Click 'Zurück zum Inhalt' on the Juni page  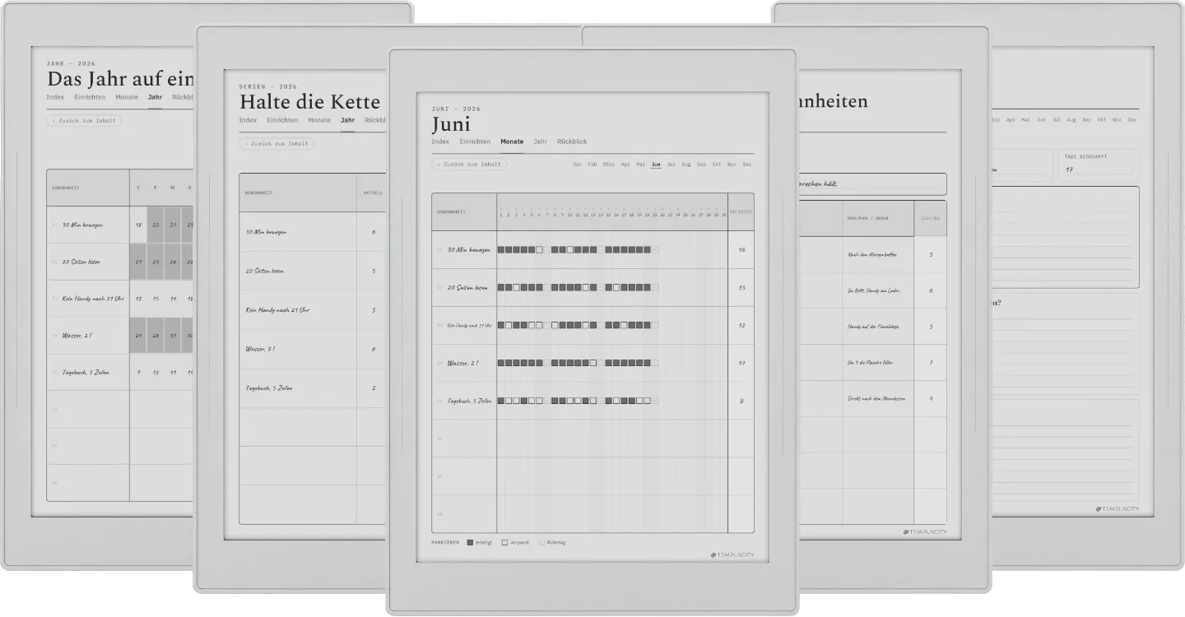click(x=469, y=164)
